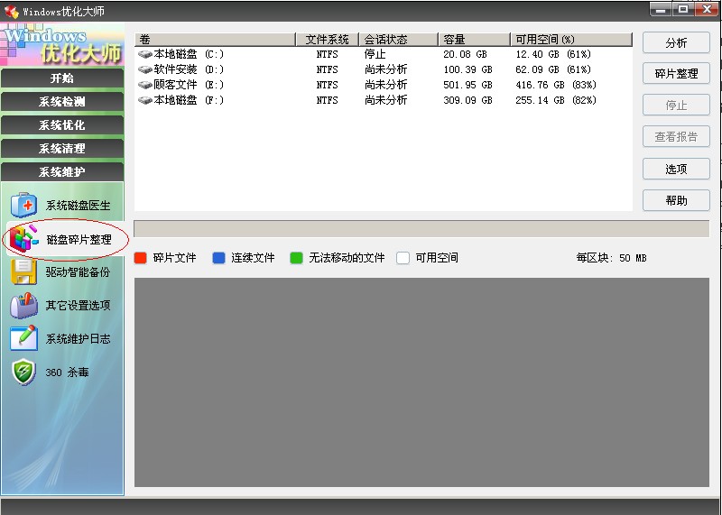Image resolution: width=722 pixels, height=515 pixels.
Task: Open 系统磁盘医生 icon in sidebar
Action: (24, 205)
